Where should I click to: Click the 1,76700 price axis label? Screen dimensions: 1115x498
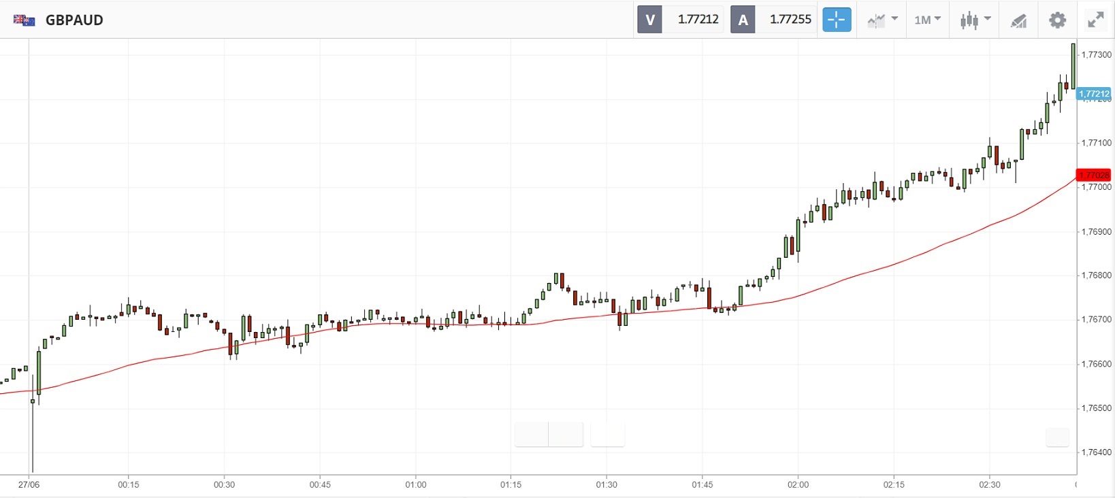coord(1097,320)
